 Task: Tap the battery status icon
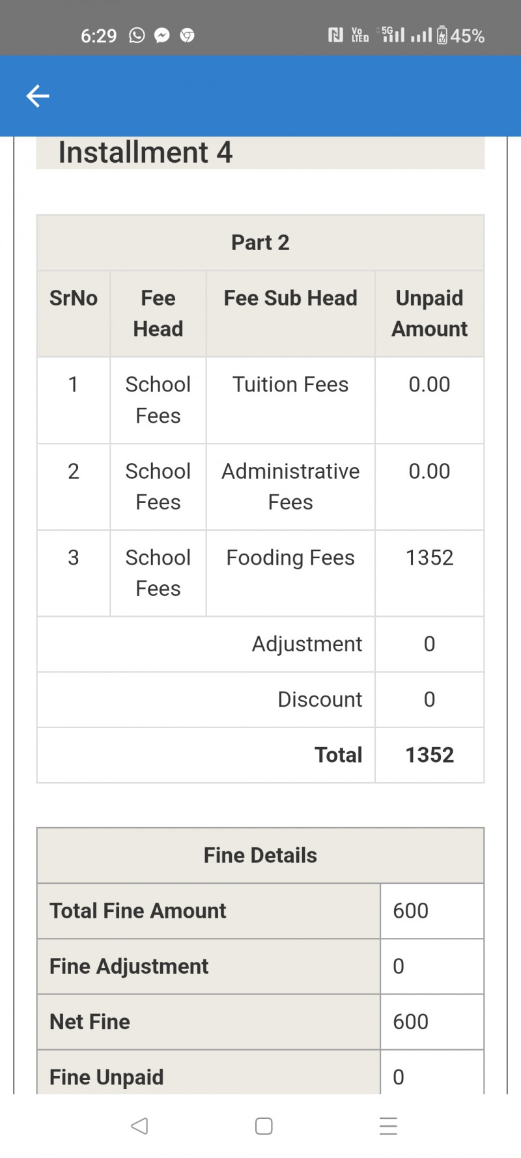[x=442, y=35]
